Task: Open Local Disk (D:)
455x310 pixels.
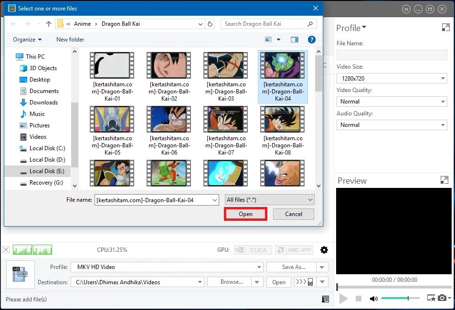Action: 42,159
